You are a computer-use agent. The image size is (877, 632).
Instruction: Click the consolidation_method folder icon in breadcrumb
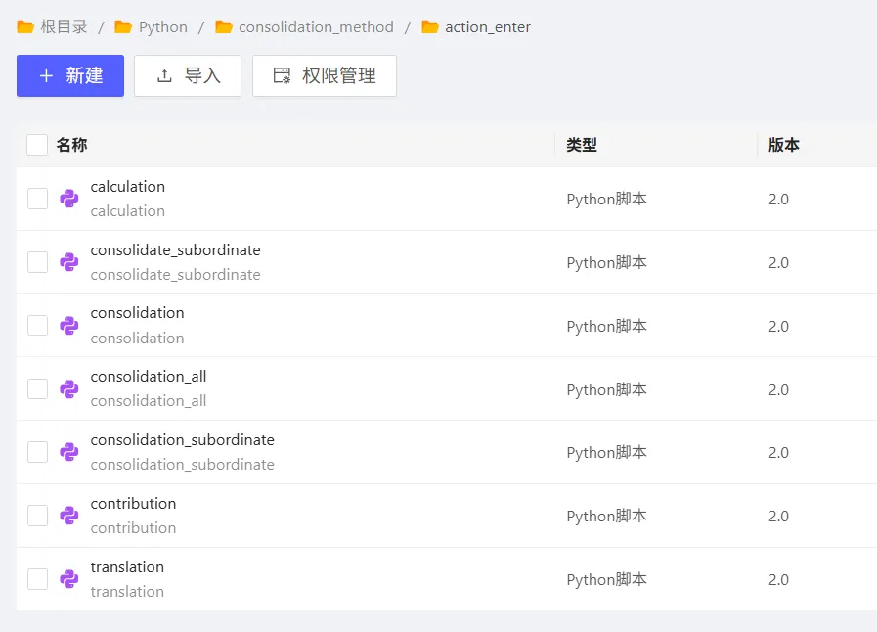click(224, 27)
